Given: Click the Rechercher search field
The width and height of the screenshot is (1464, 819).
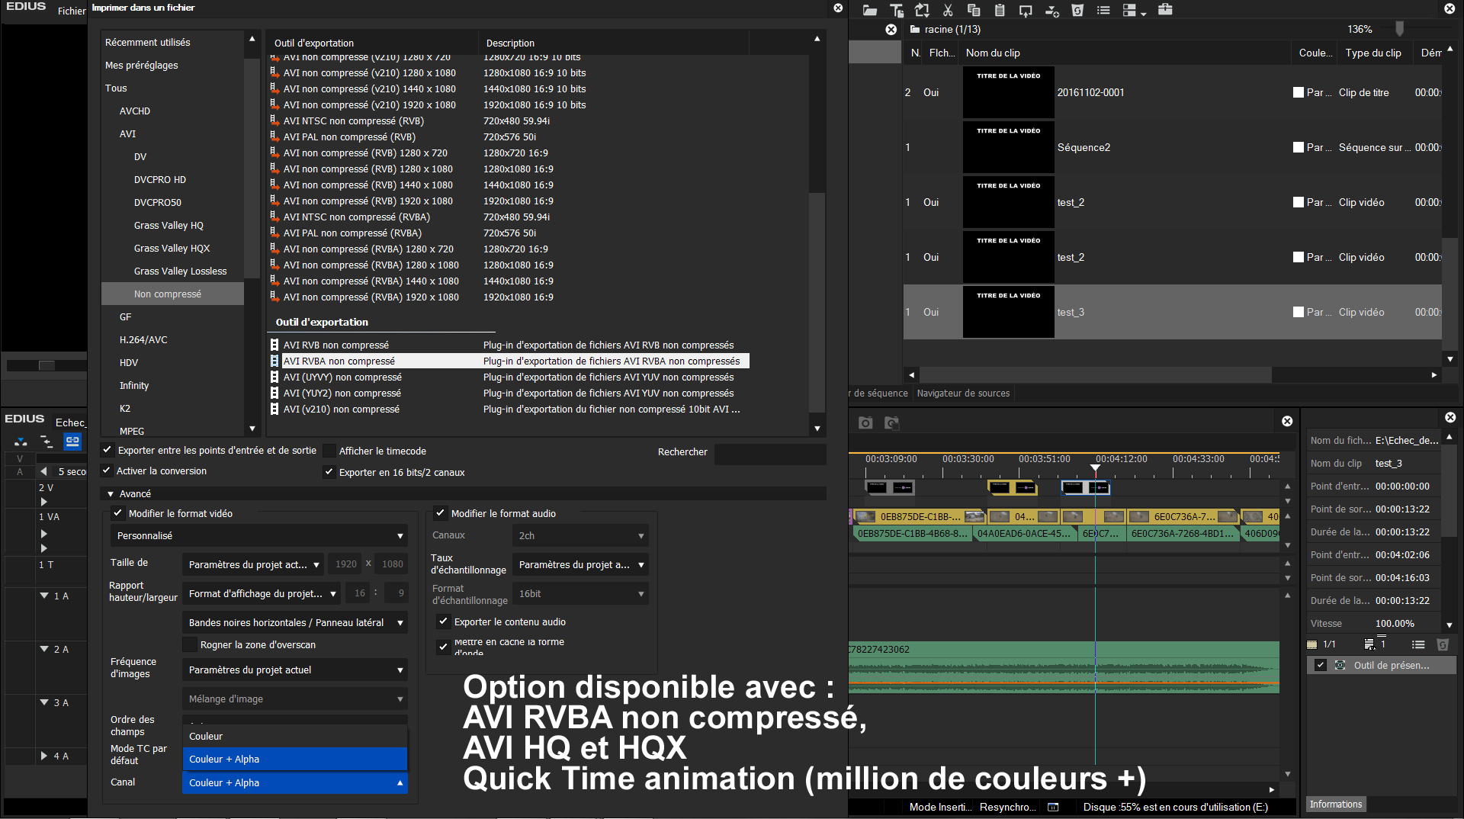Looking at the screenshot, I should (769, 452).
